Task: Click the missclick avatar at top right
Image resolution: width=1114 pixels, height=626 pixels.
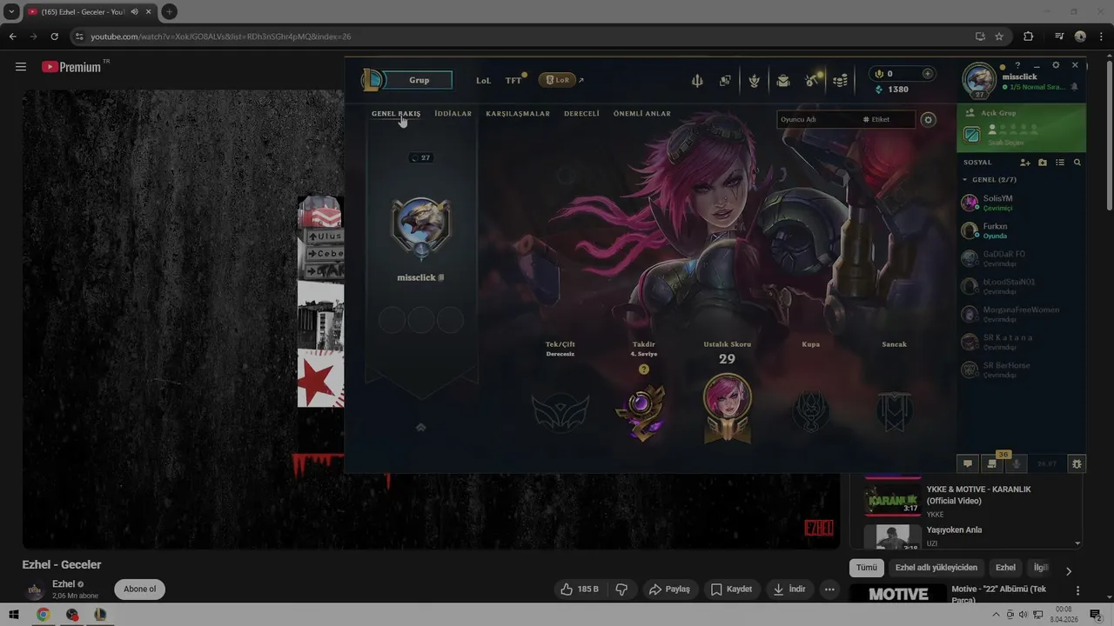Action: click(x=979, y=80)
